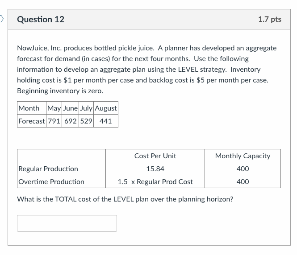Click the forecast value 791
The image size is (297, 255).
click(54, 121)
